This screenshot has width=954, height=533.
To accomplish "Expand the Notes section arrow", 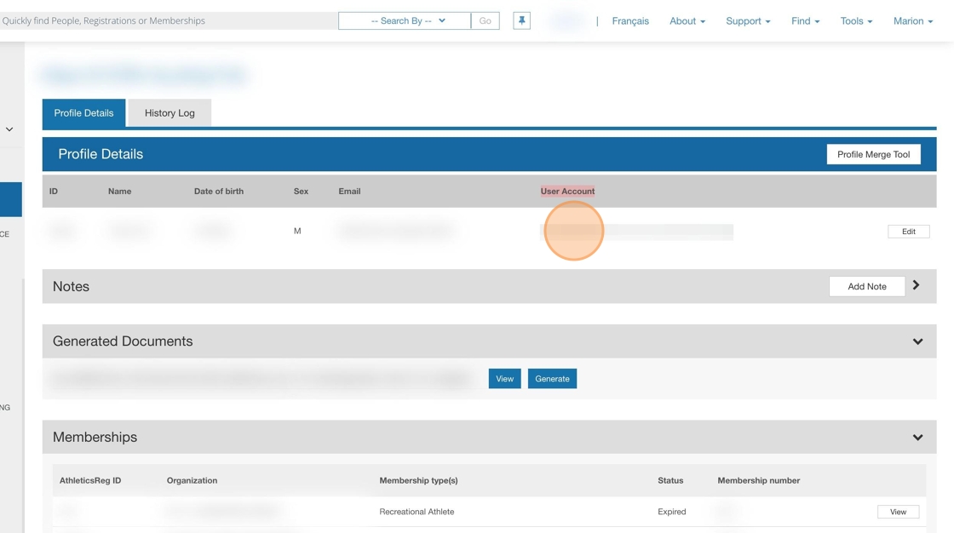I will click(x=917, y=286).
